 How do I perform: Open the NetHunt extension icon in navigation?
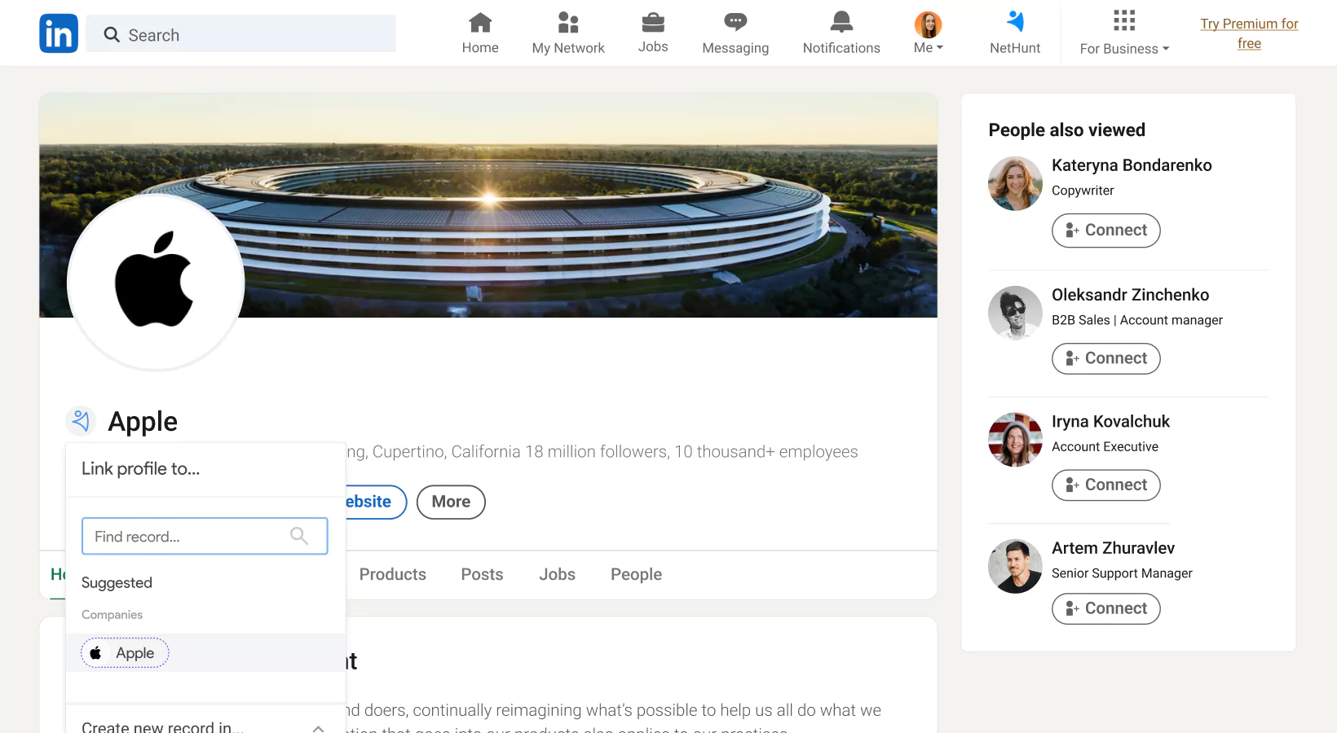pyautogui.click(x=1015, y=33)
